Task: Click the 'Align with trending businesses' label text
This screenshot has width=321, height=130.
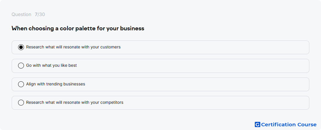Action: 55,84
